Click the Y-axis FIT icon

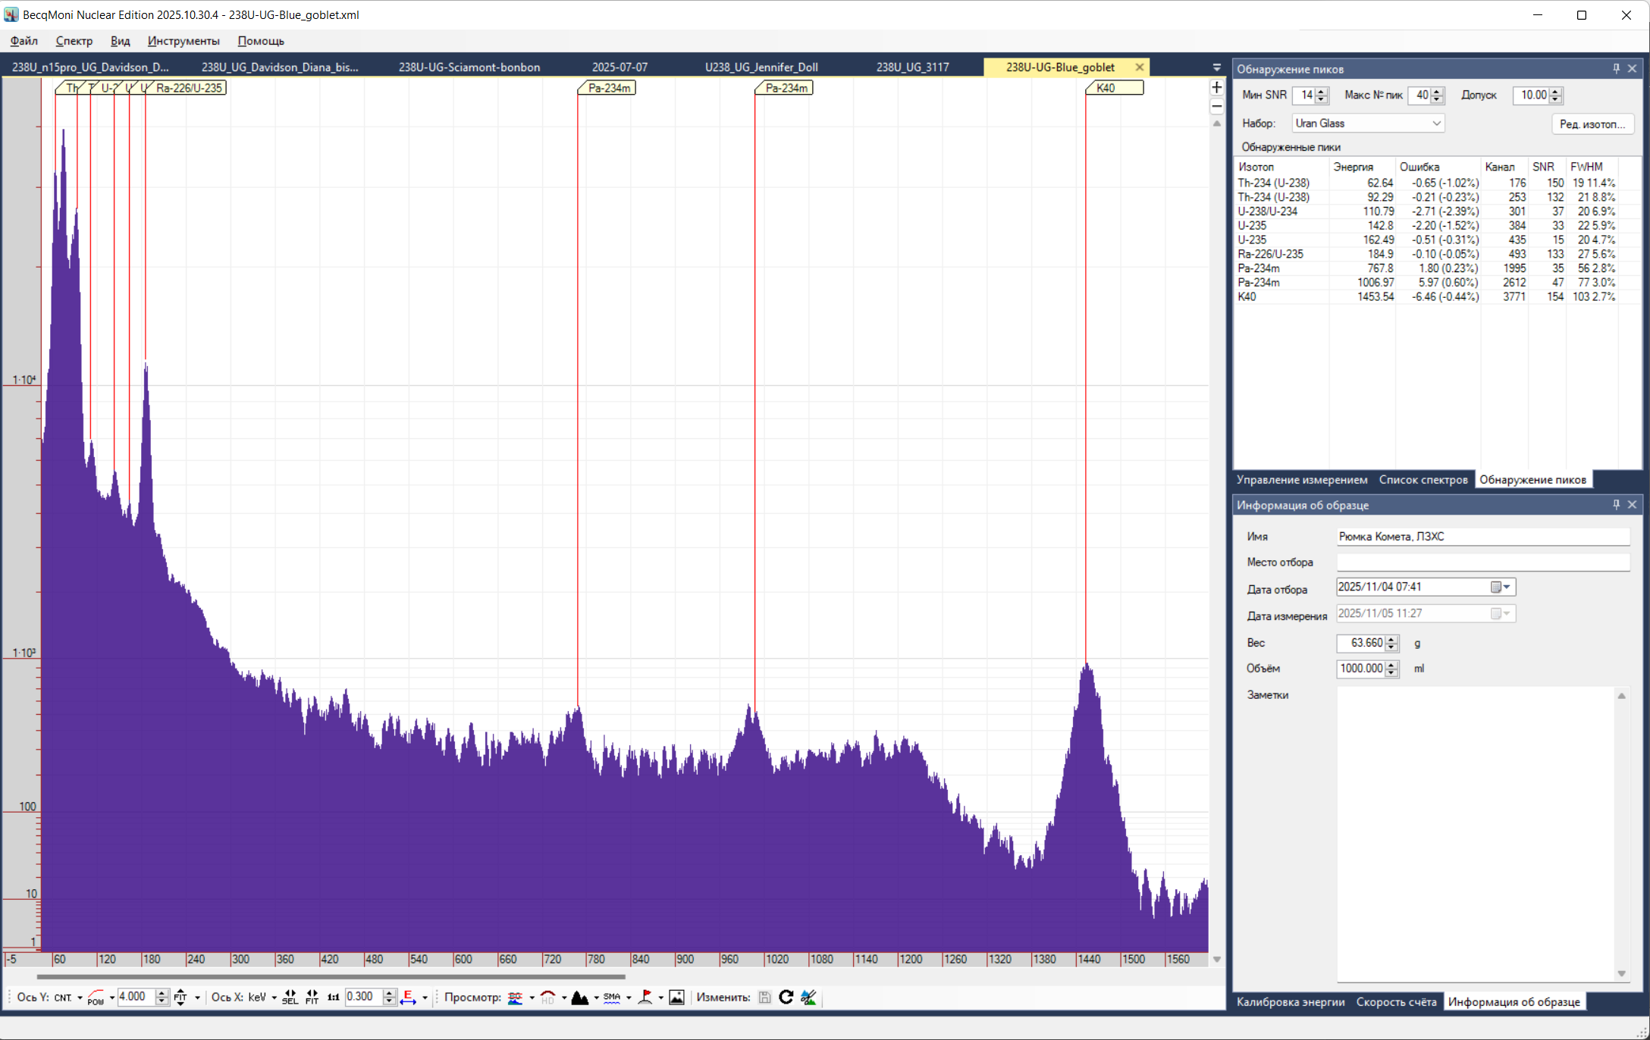pos(180,998)
